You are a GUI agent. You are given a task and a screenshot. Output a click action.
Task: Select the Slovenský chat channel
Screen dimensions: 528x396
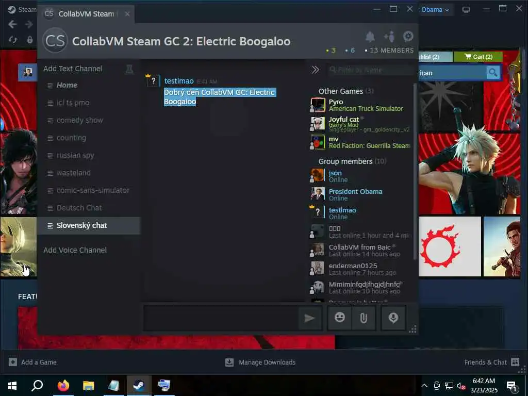coord(89,226)
